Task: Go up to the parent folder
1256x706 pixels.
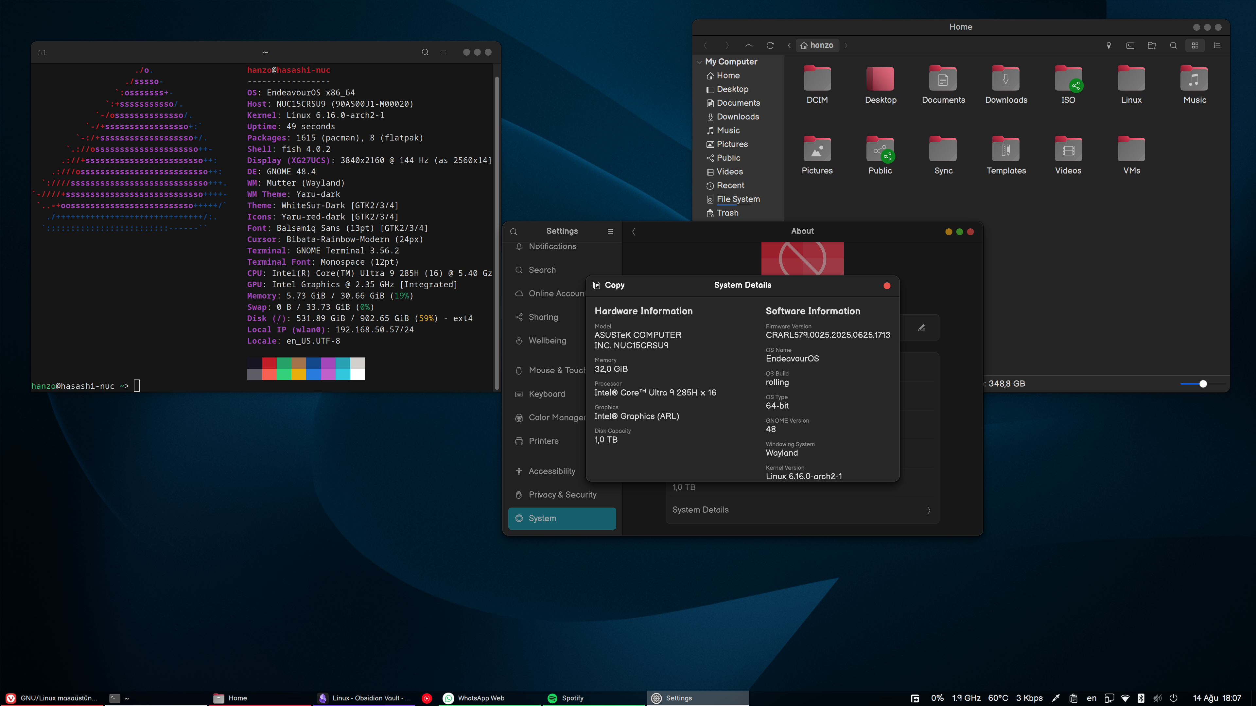Action: [748, 45]
